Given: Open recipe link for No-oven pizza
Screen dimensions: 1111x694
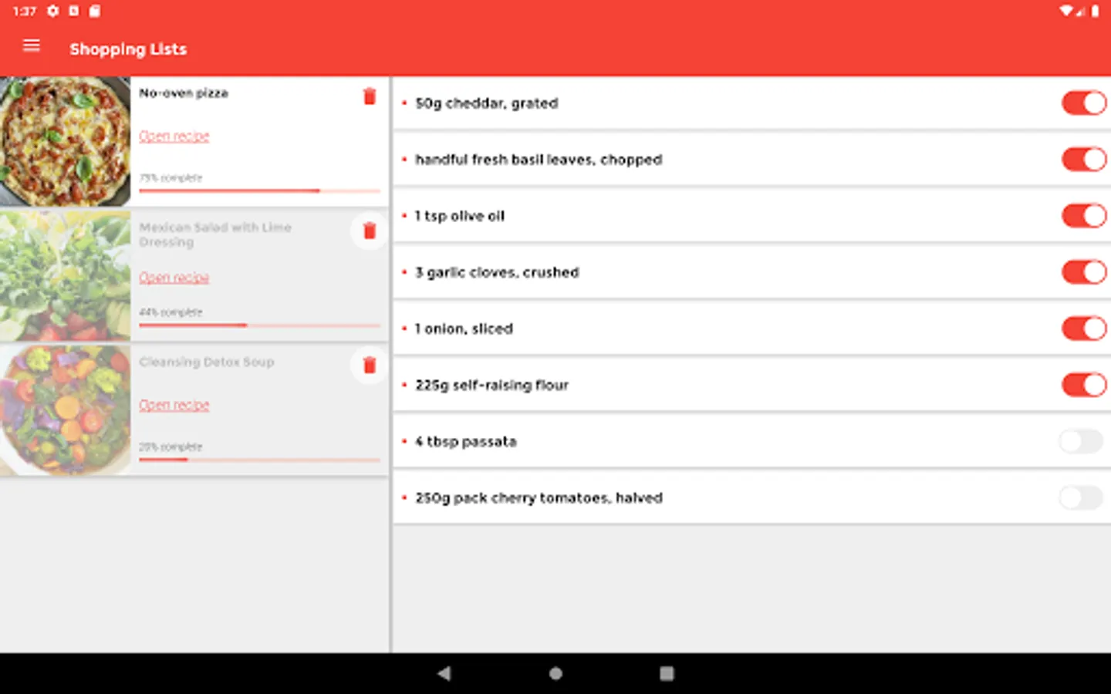Looking at the screenshot, I should click(x=174, y=136).
